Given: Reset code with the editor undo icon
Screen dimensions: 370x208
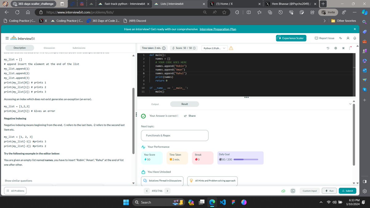Looking at the screenshot, I should (x=328, y=48).
